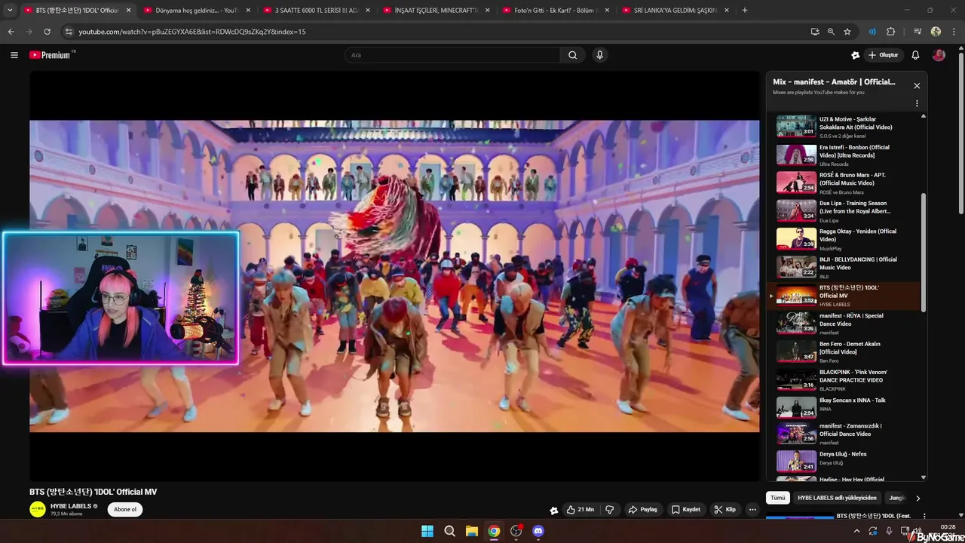The image size is (965, 543).
Task: Play 'Ragga Oktay - Yeniden' playlist item
Action: coord(846,239)
